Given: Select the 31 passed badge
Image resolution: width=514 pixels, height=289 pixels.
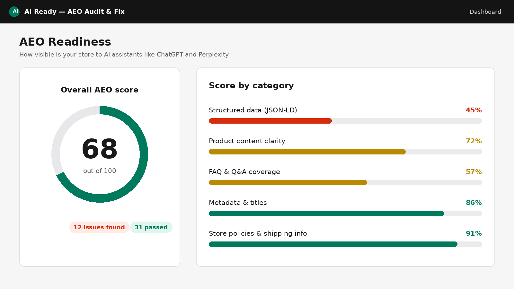Looking at the screenshot, I should [x=151, y=227].
